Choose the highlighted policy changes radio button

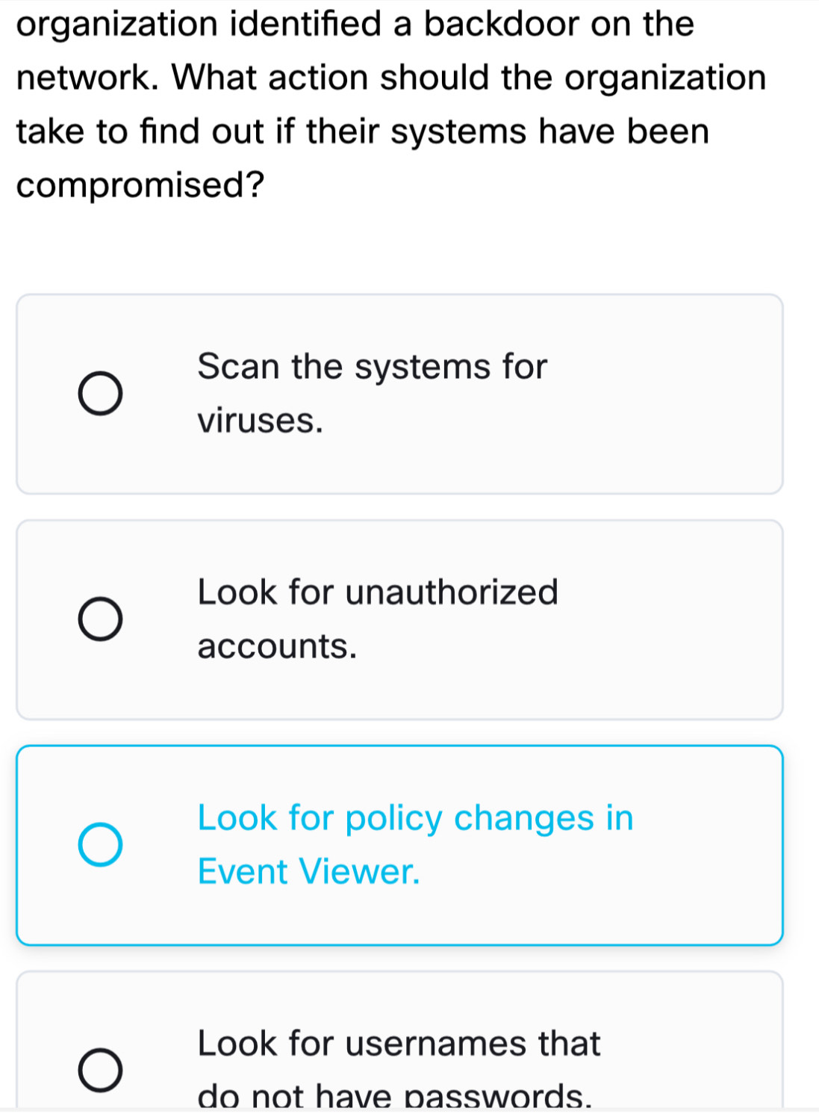101,845
